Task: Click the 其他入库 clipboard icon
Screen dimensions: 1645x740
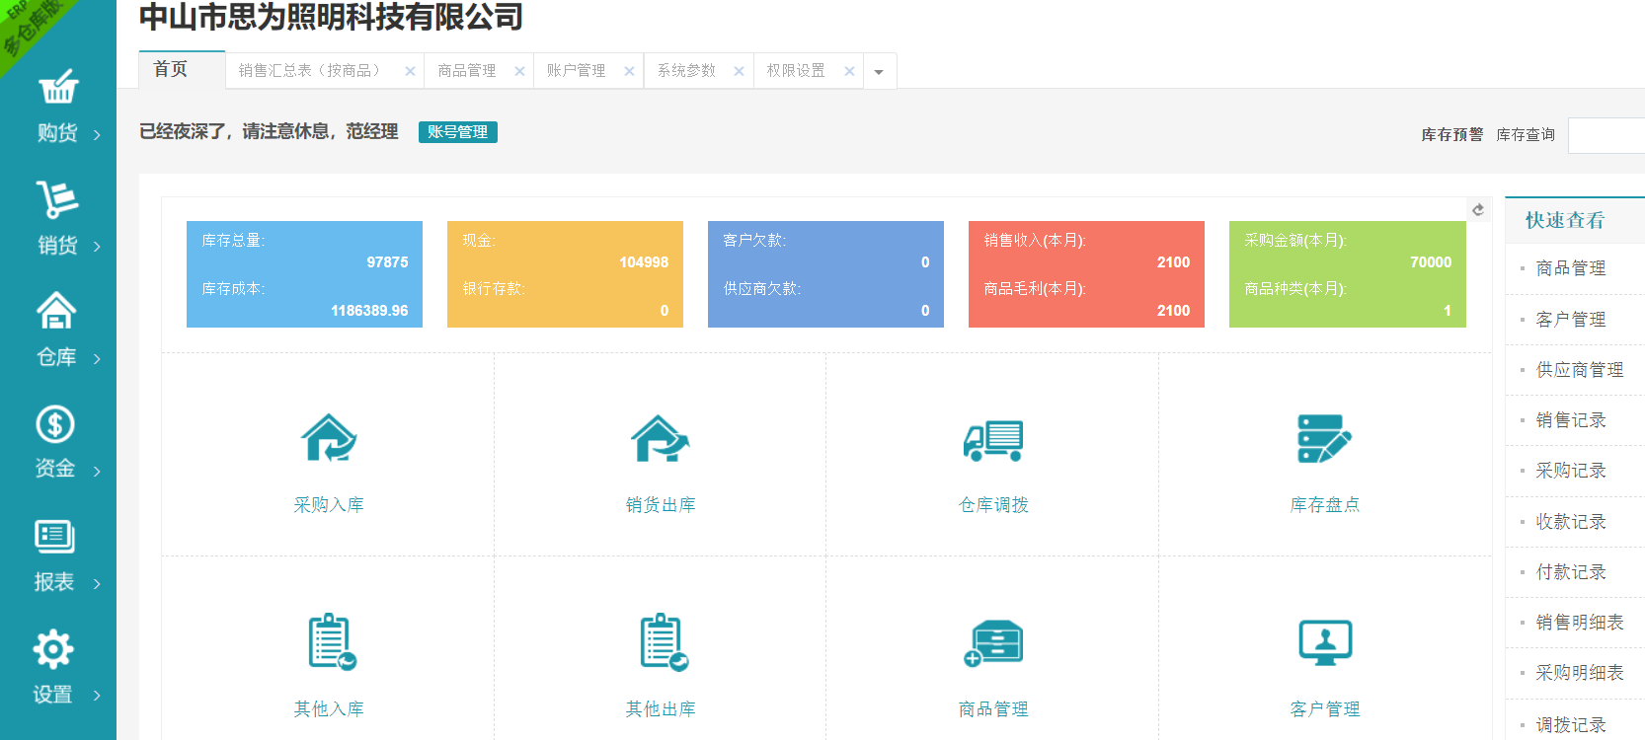Action: (x=332, y=642)
